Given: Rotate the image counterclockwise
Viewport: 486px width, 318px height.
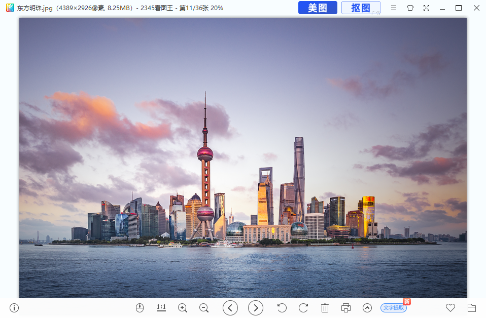Looking at the screenshot, I should point(283,308).
